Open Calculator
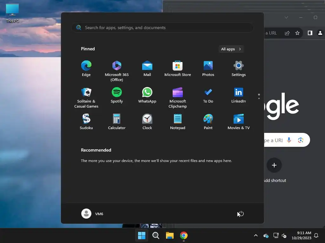Image resolution: width=325 pixels, height=243 pixels. click(117, 122)
